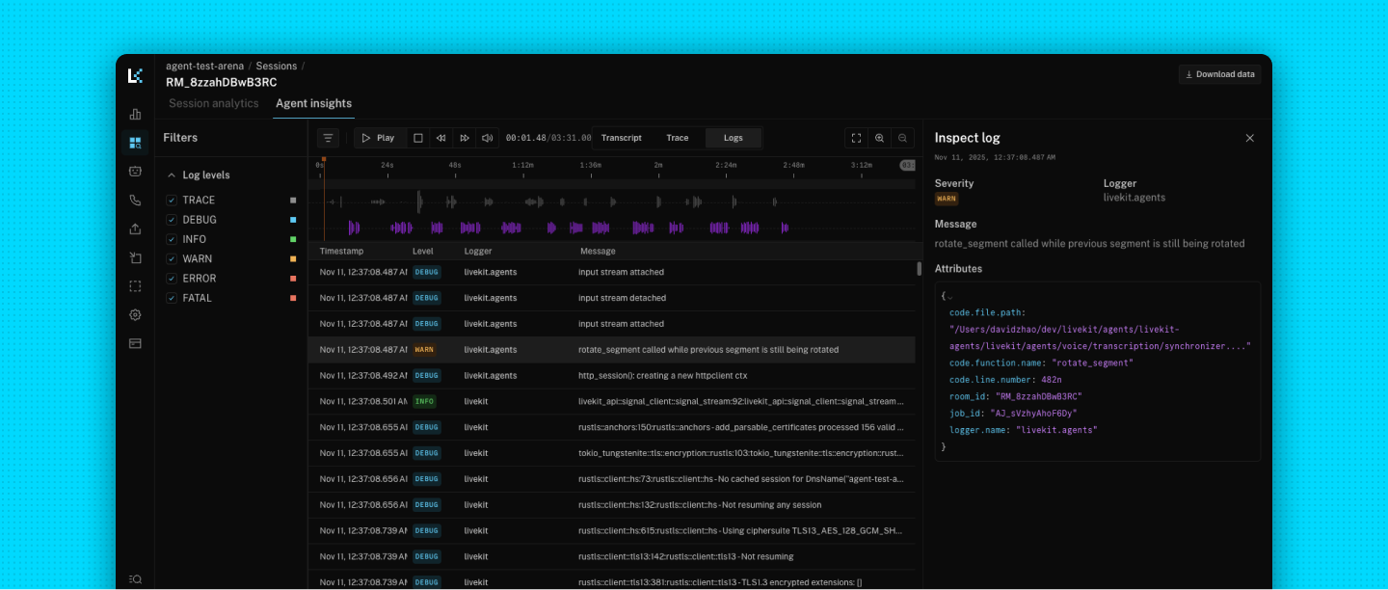Collapse the Log levels section
The height and width of the screenshot is (590, 1388).
pyautogui.click(x=172, y=175)
